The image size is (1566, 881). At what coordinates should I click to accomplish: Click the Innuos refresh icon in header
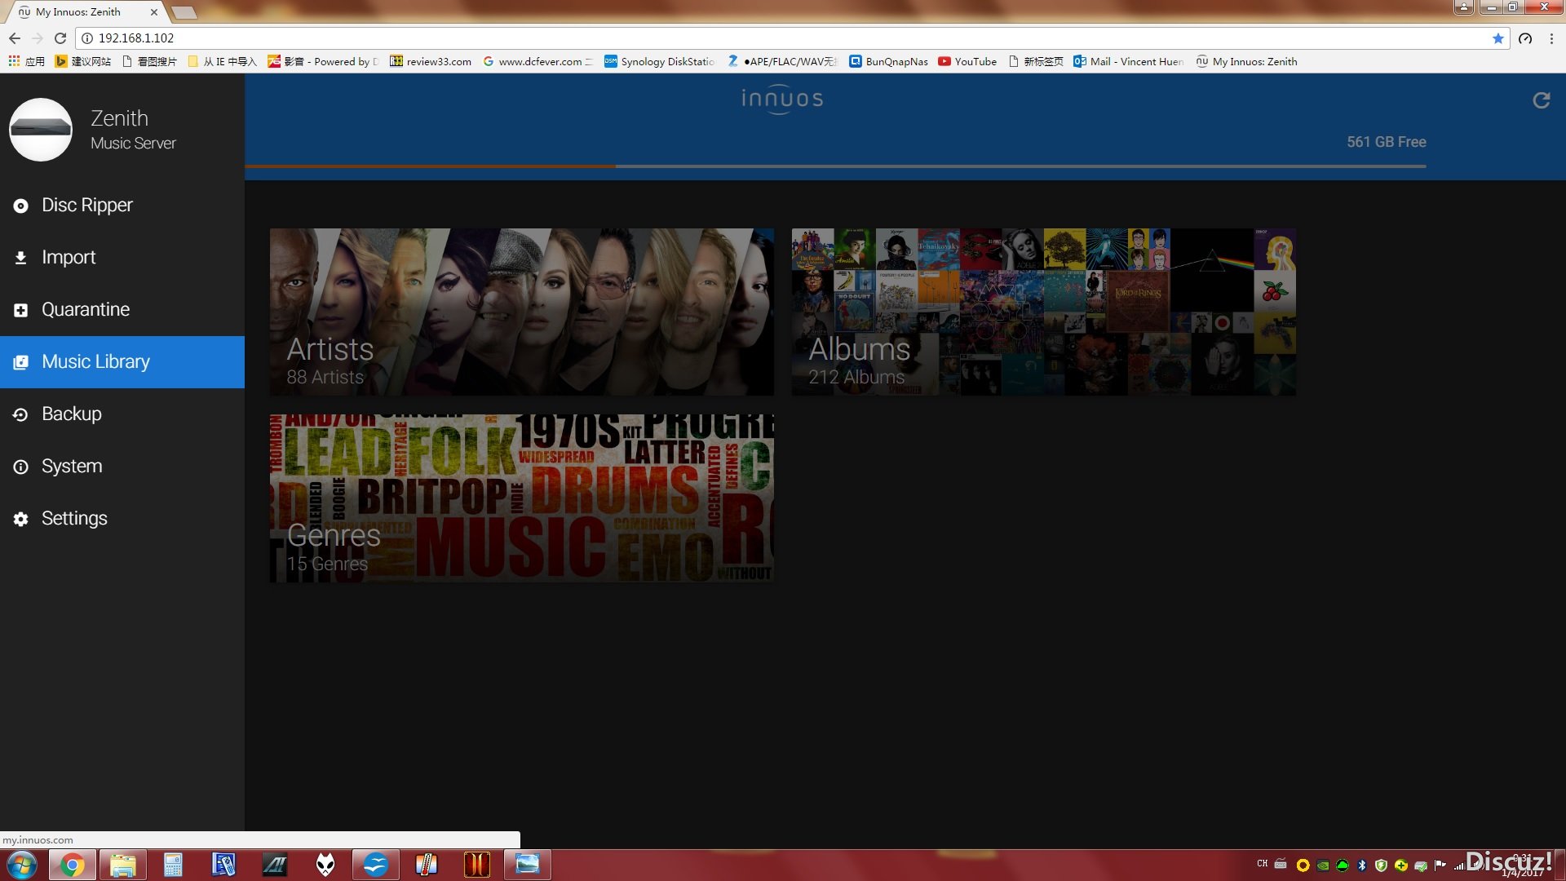coord(1541,100)
